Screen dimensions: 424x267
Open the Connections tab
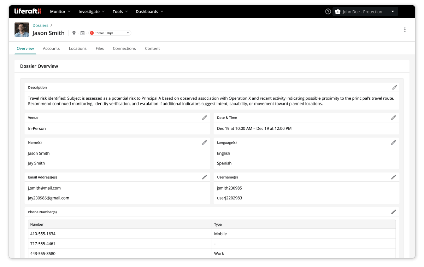coord(124,48)
